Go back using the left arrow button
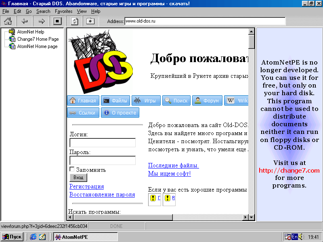Viewport: 323px width, 242px height. click(x=25, y=21)
